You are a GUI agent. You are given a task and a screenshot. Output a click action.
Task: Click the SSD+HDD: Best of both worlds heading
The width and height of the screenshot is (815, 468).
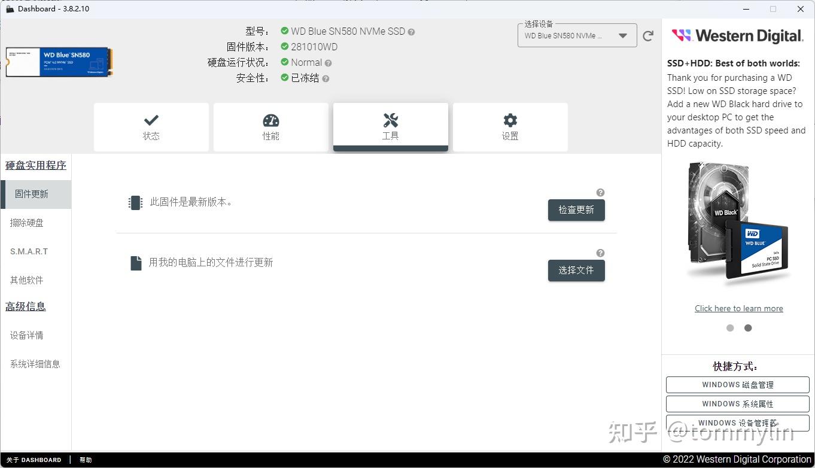[734, 63]
